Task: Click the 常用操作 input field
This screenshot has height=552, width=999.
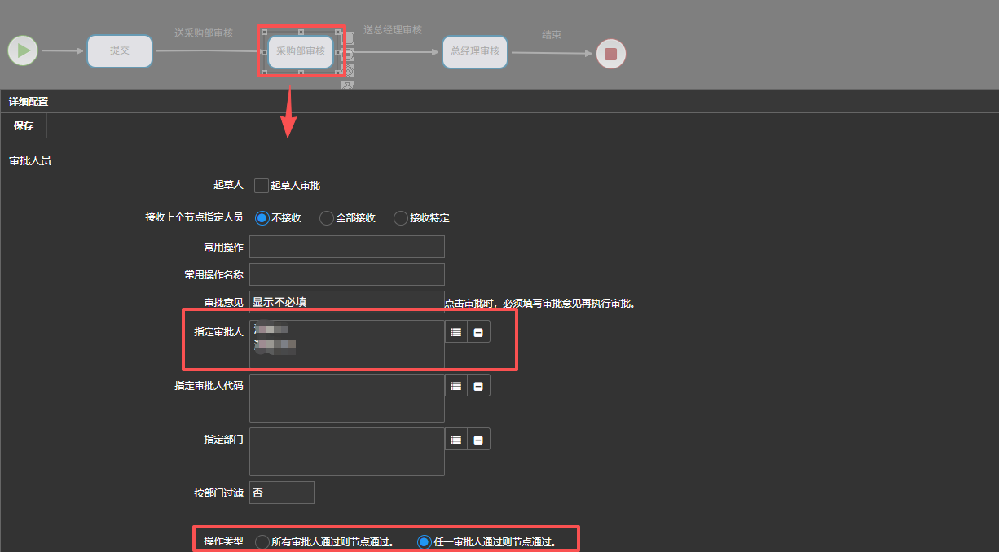Action: click(x=346, y=247)
